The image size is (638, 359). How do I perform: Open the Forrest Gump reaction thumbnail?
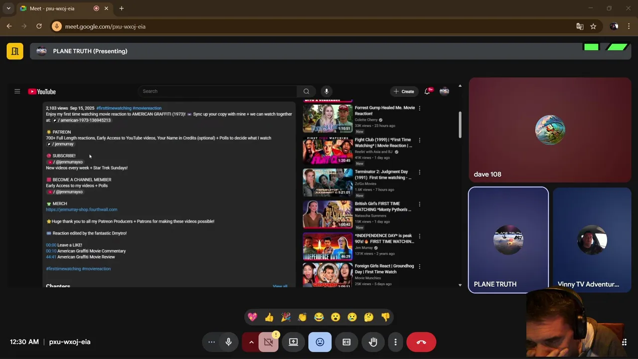pyautogui.click(x=327, y=118)
